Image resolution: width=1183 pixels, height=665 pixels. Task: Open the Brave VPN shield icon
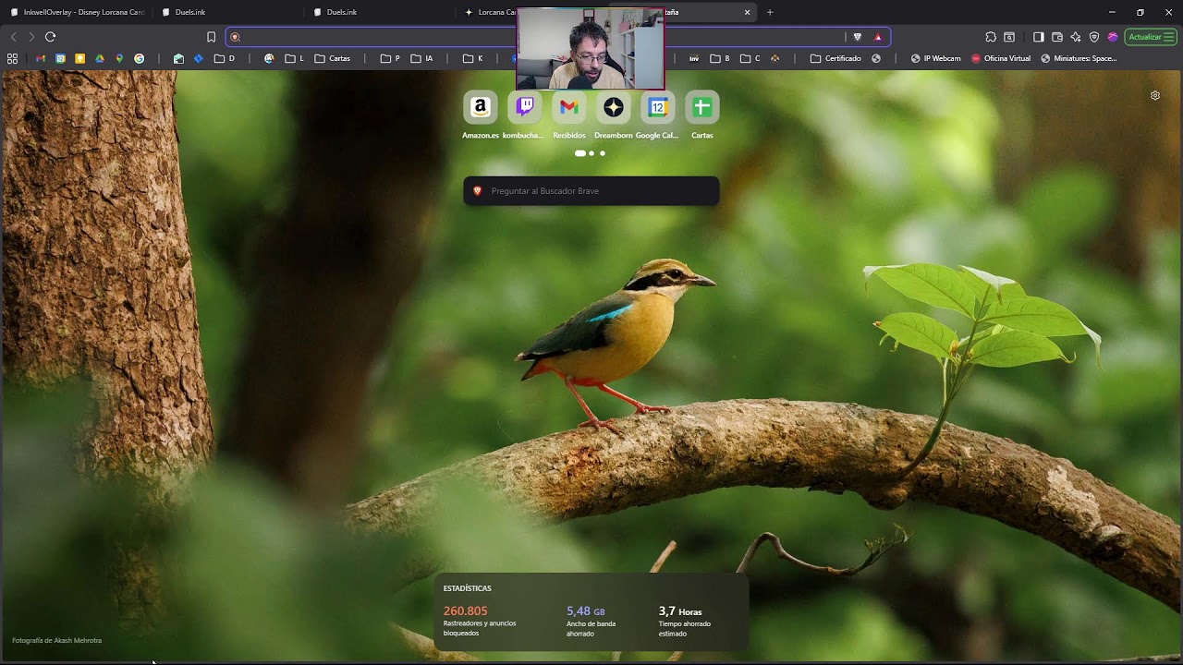(x=1094, y=37)
